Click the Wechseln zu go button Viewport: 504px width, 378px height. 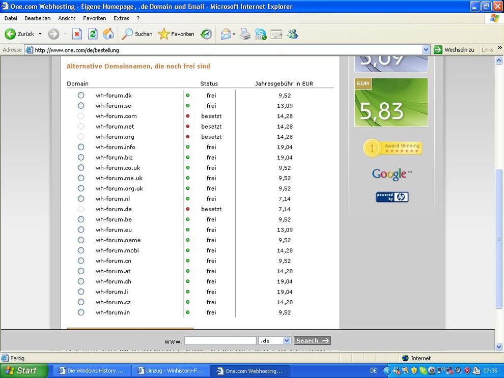tap(454, 50)
